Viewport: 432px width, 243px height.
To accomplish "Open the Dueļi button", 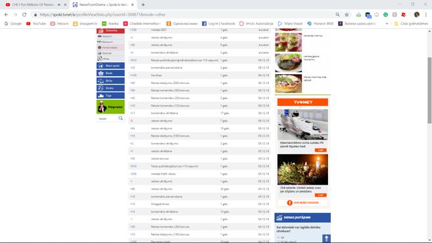I will click(x=110, y=88).
